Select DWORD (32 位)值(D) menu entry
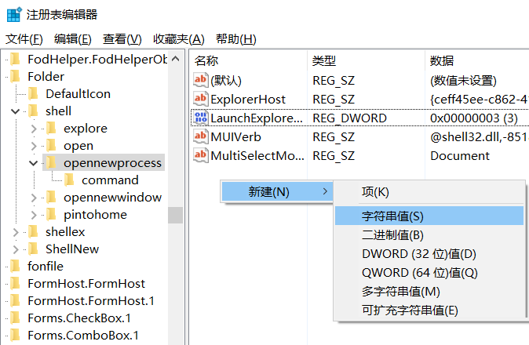This screenshot has height=345, width=529. click(x=418, y=253)
